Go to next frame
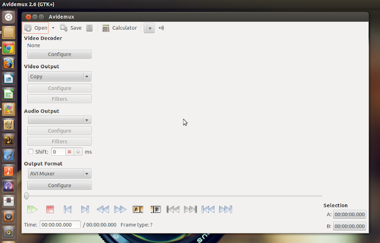 [85, 209]
